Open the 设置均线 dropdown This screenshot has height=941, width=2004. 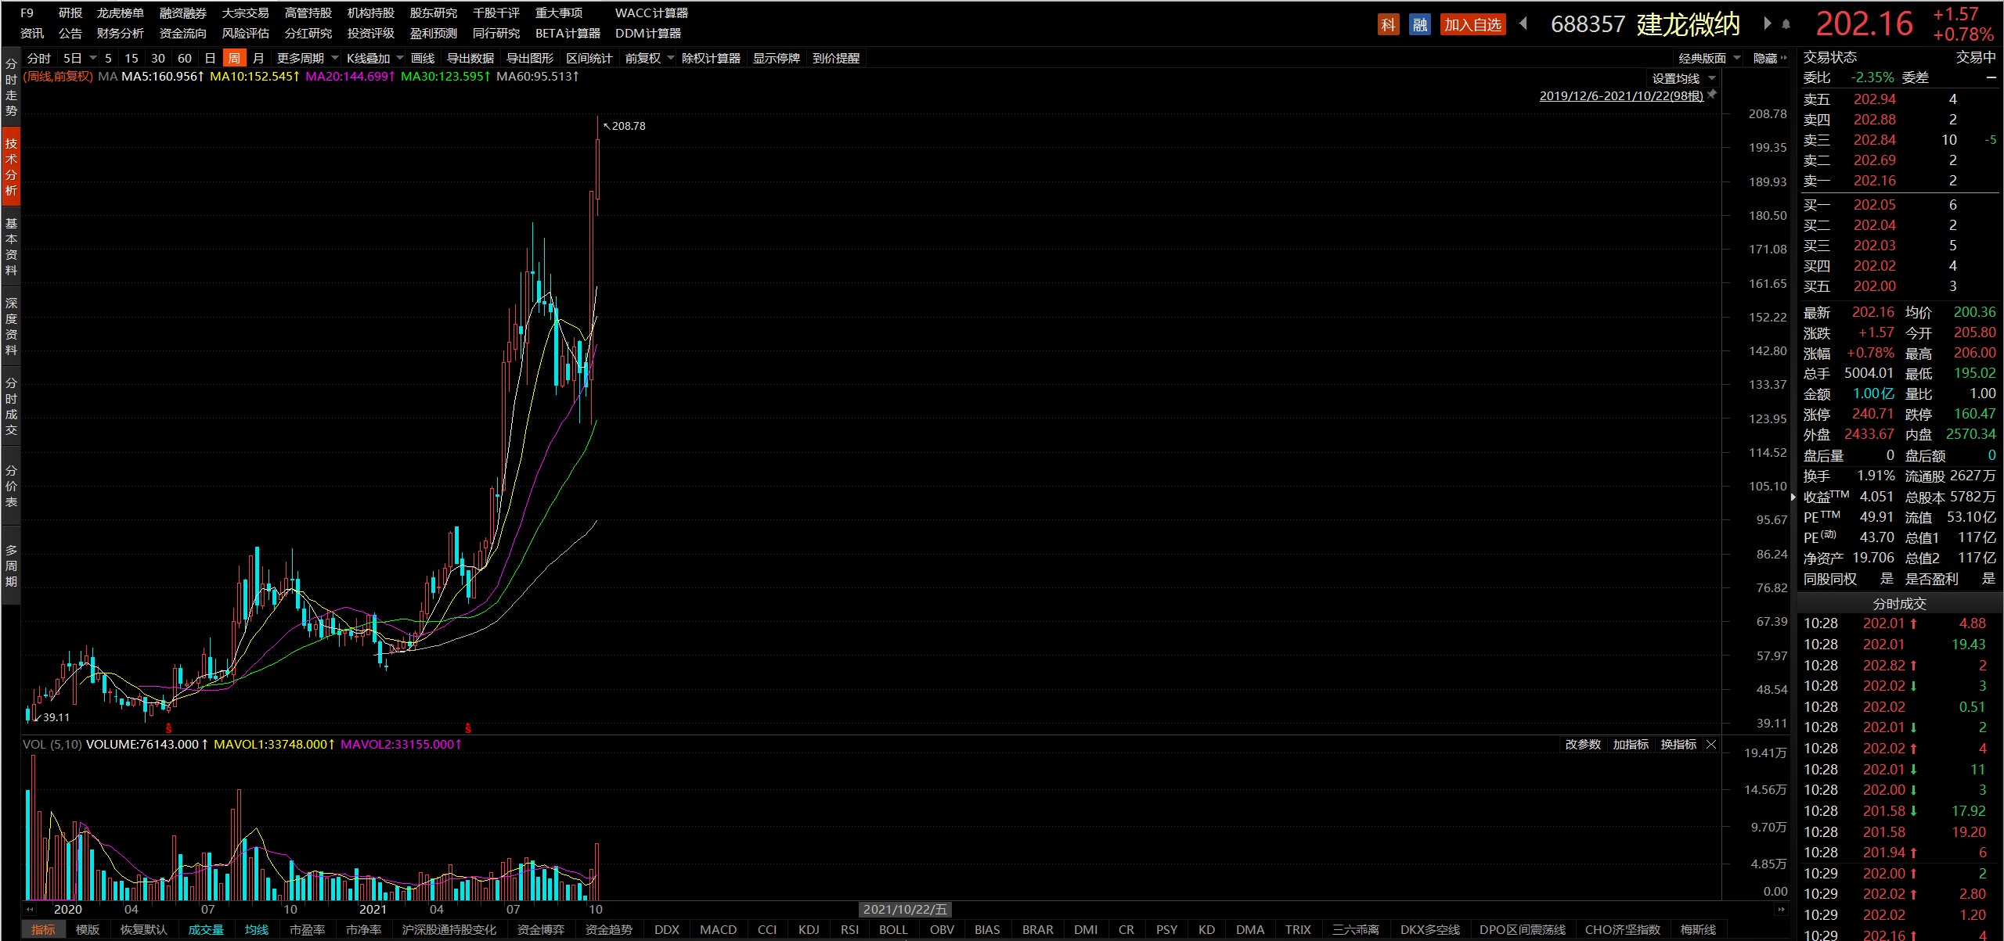(1712, 78)
